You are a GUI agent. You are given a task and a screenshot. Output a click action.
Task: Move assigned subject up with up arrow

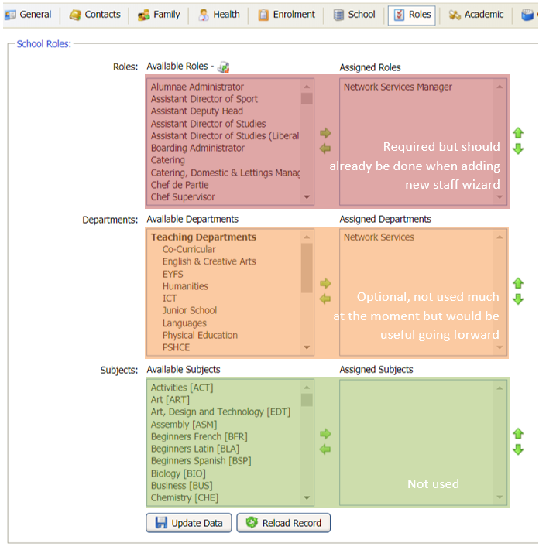[x=518, y=434]
